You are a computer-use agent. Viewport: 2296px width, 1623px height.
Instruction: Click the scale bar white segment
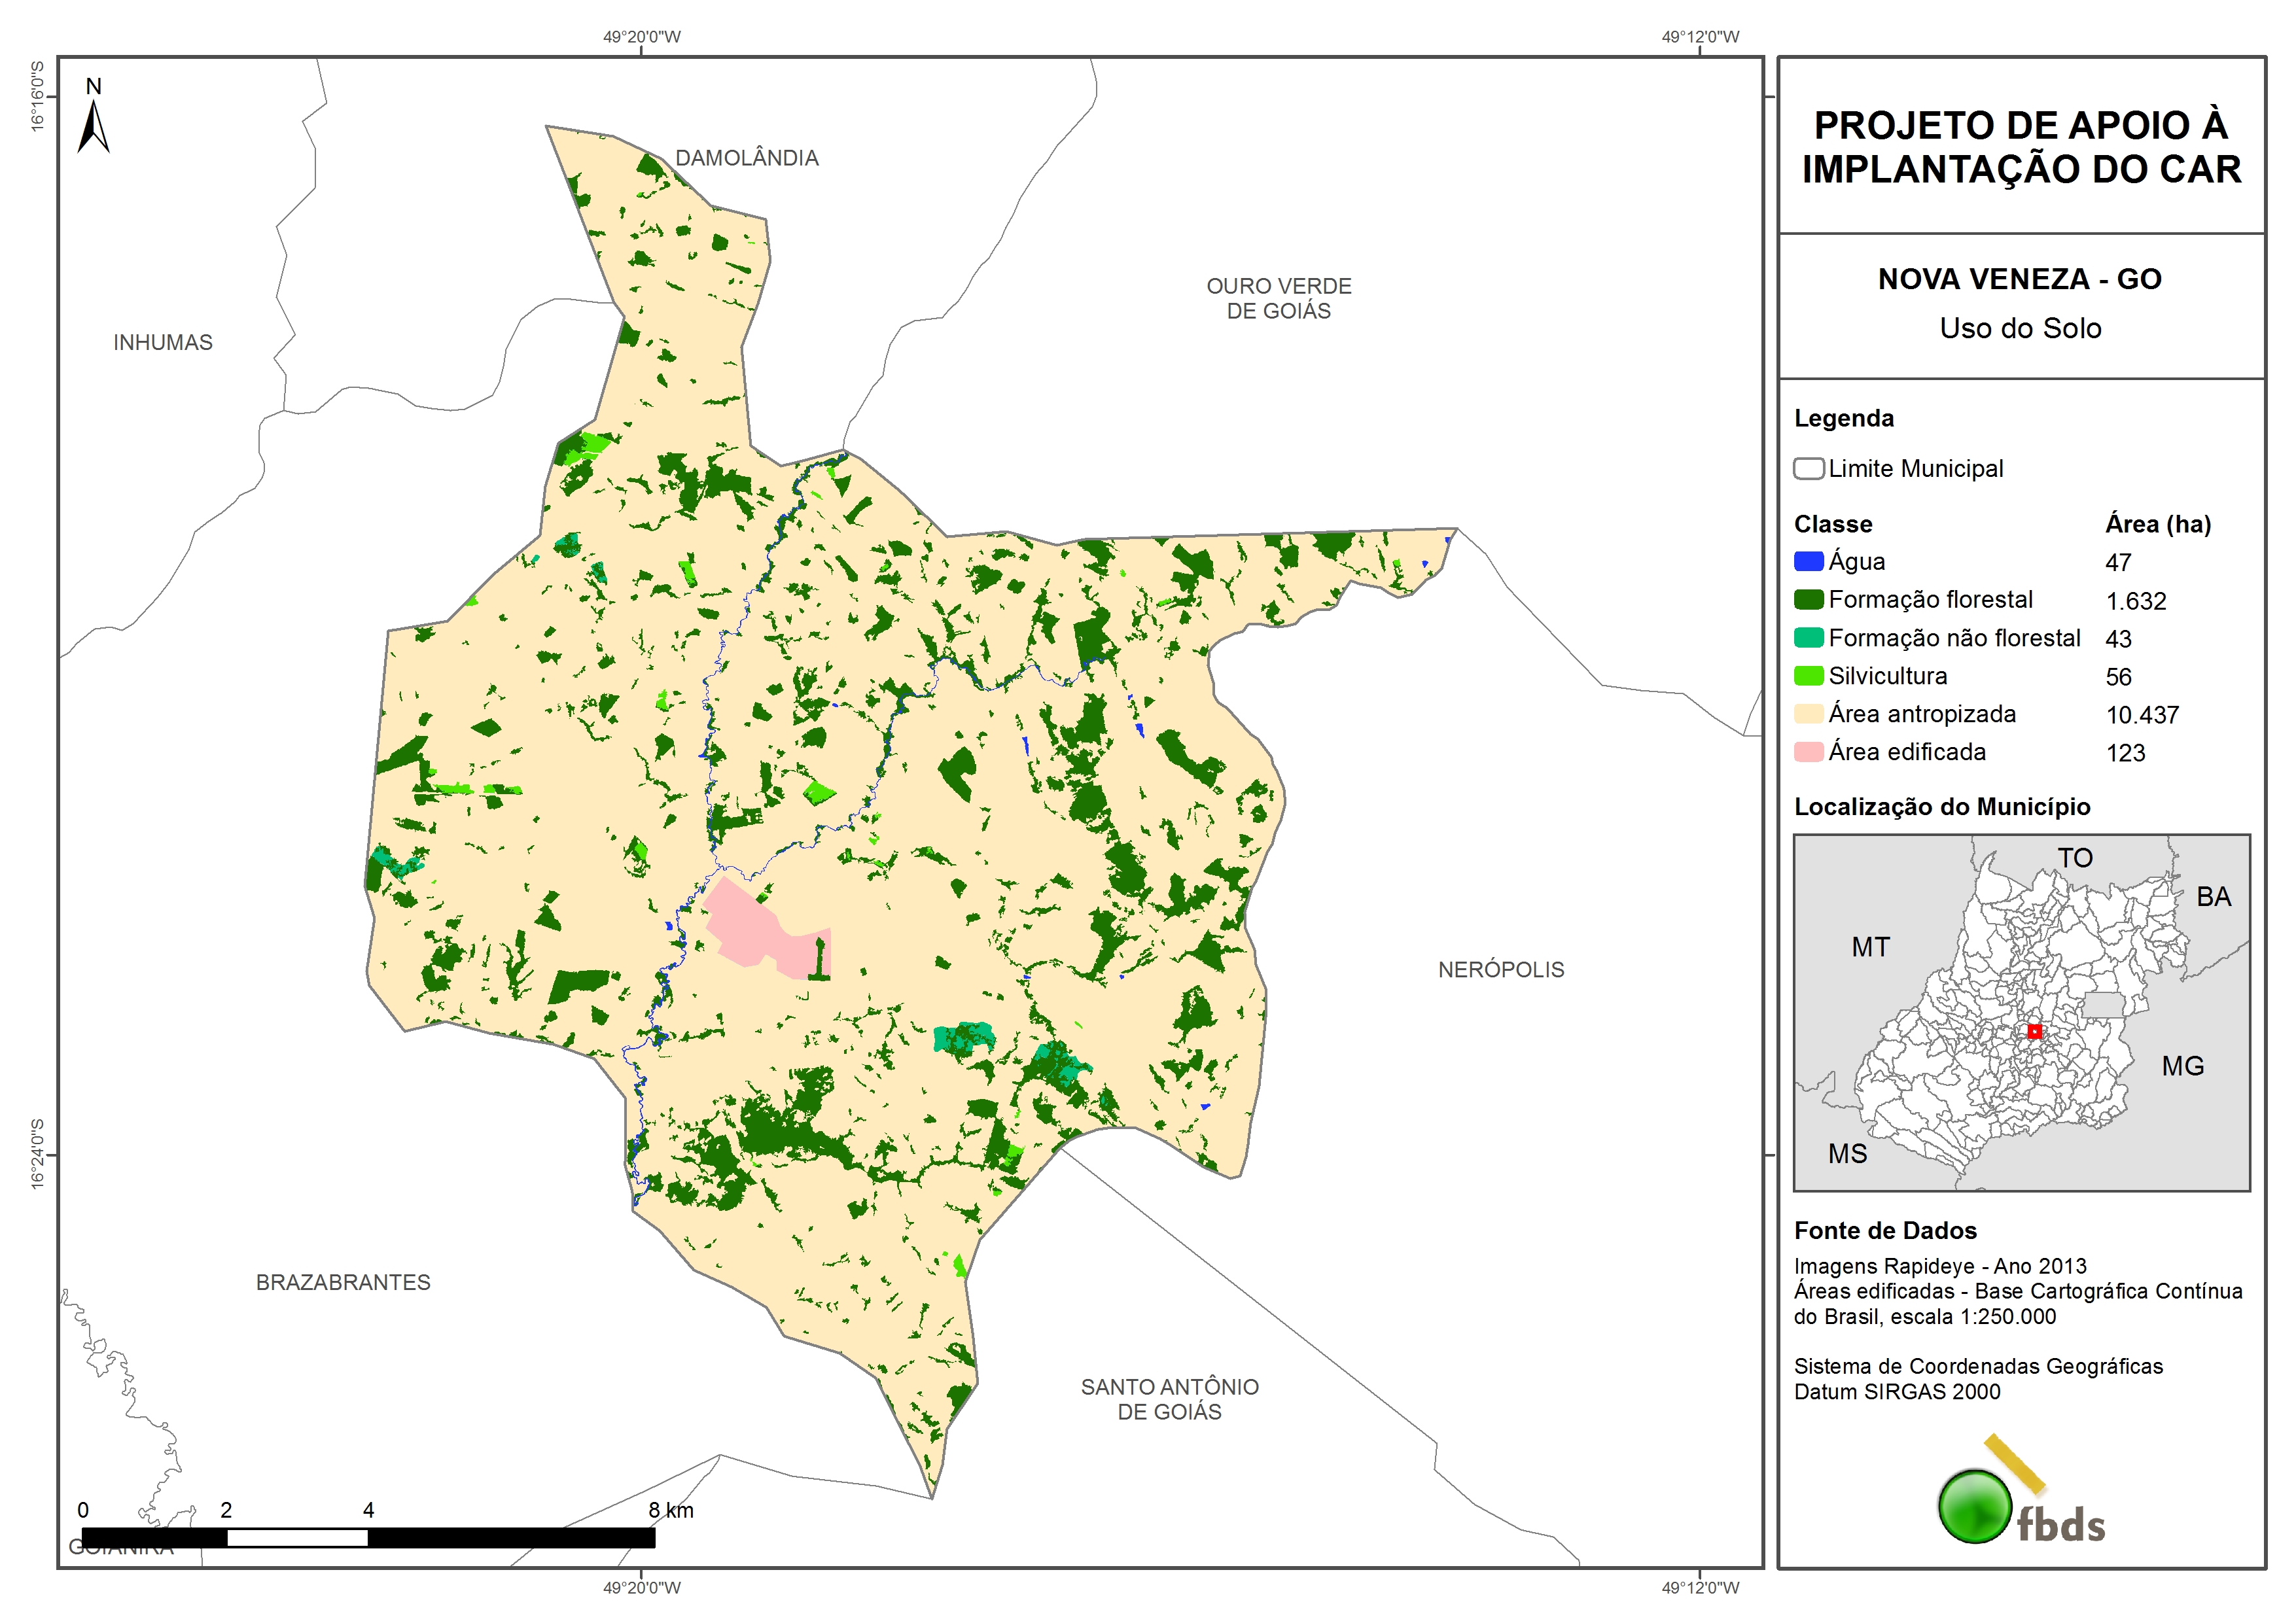pos(297,1538)
